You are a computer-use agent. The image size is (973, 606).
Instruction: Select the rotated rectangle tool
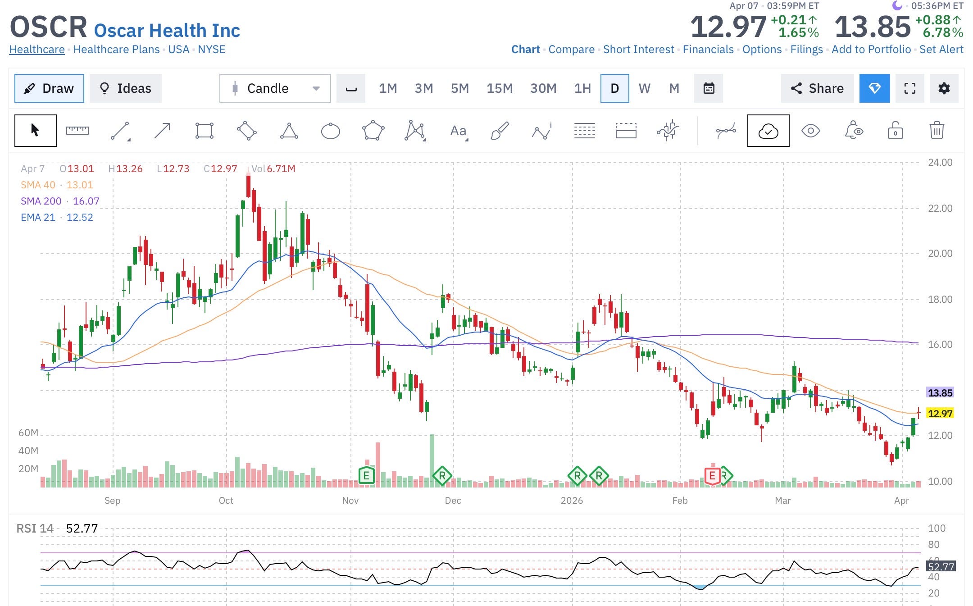(247, 131)
